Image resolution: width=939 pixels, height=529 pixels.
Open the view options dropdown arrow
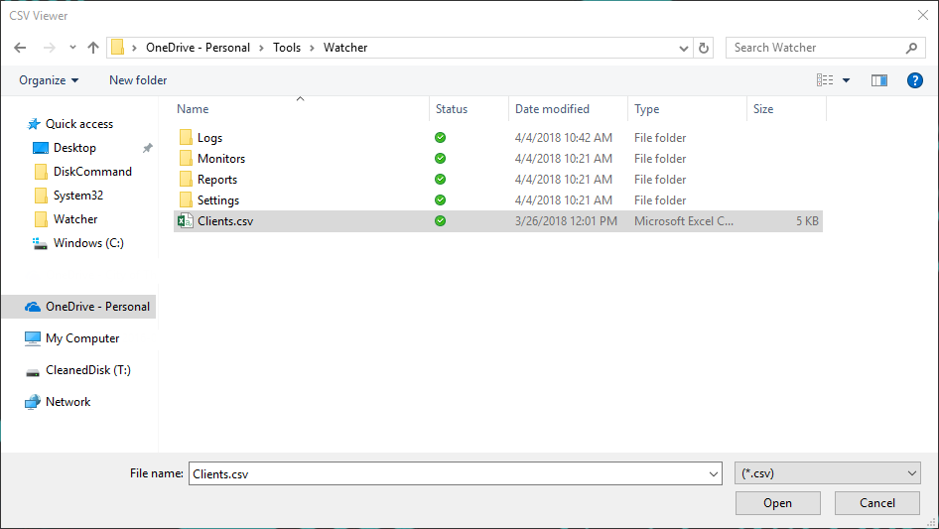[x=846, y=80]
